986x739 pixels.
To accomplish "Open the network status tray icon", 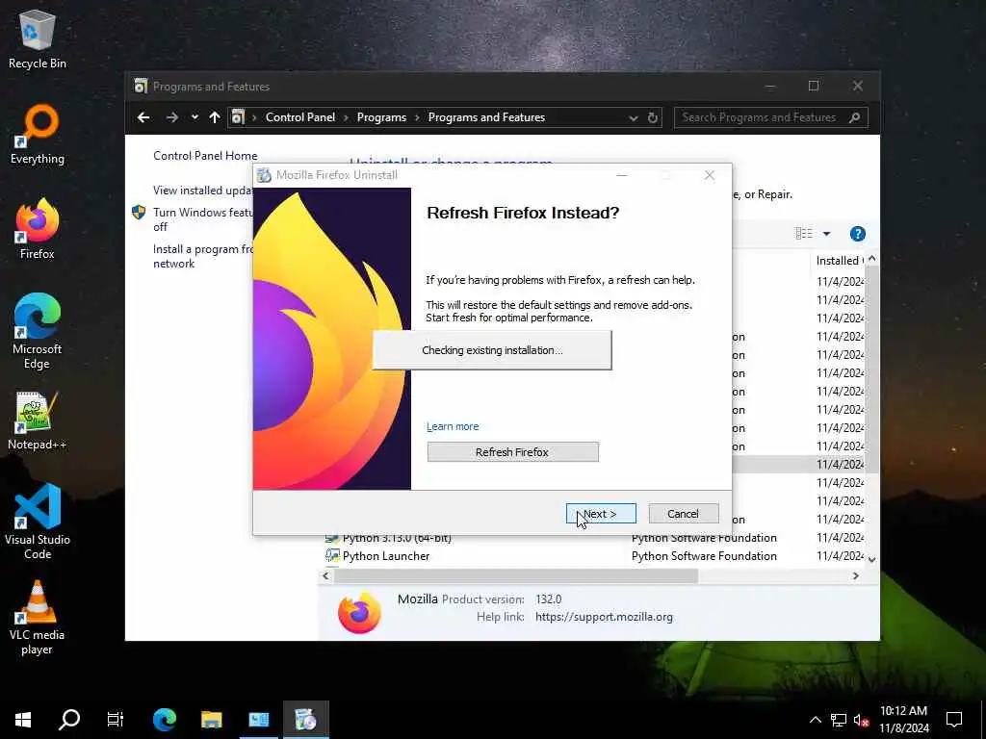I will tap(839, 720).
